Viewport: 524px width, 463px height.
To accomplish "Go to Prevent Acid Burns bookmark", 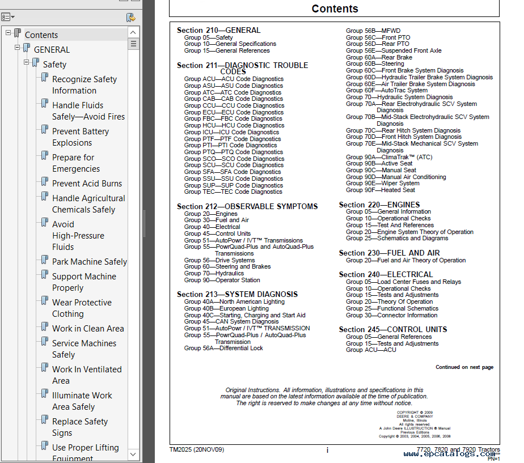I will [87, 184].
